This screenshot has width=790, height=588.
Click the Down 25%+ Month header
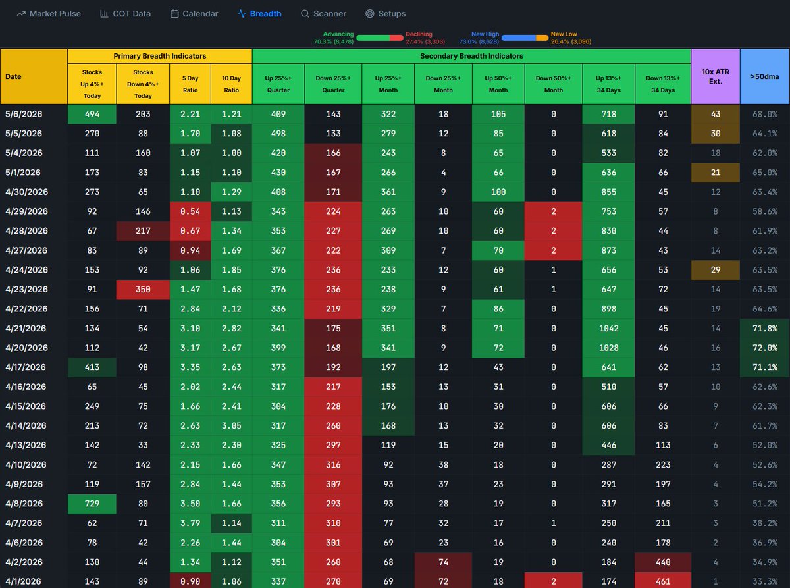(x=443, y=84)
